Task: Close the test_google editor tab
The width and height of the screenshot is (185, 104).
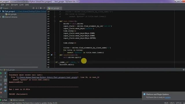Action: [60, 8]
